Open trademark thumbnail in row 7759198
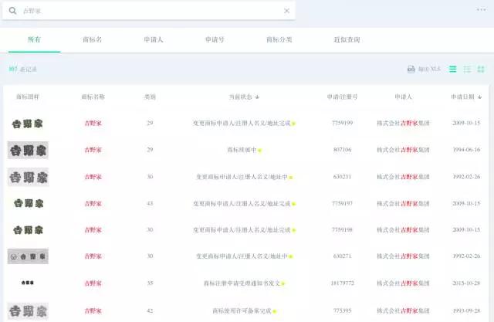The image size is (494, 322). click(28, 230)
